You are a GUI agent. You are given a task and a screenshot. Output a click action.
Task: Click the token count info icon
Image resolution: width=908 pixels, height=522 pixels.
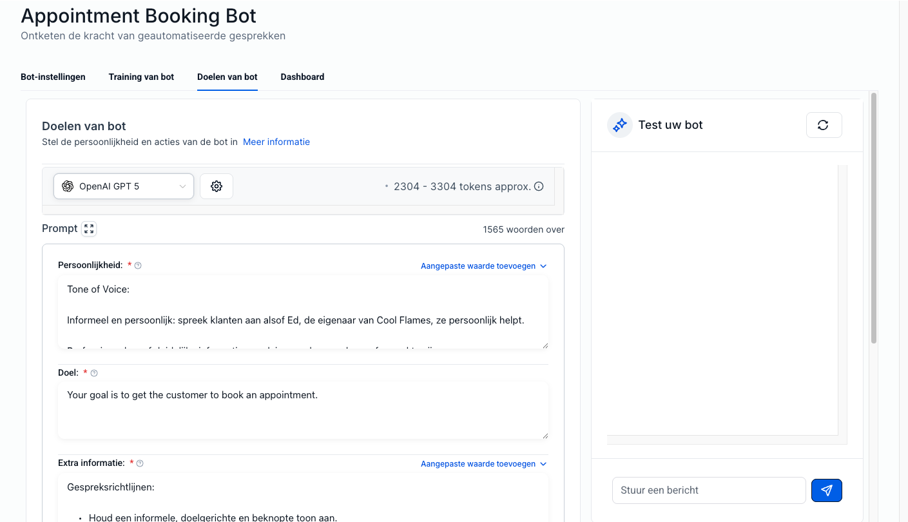(x=539, y=187)
